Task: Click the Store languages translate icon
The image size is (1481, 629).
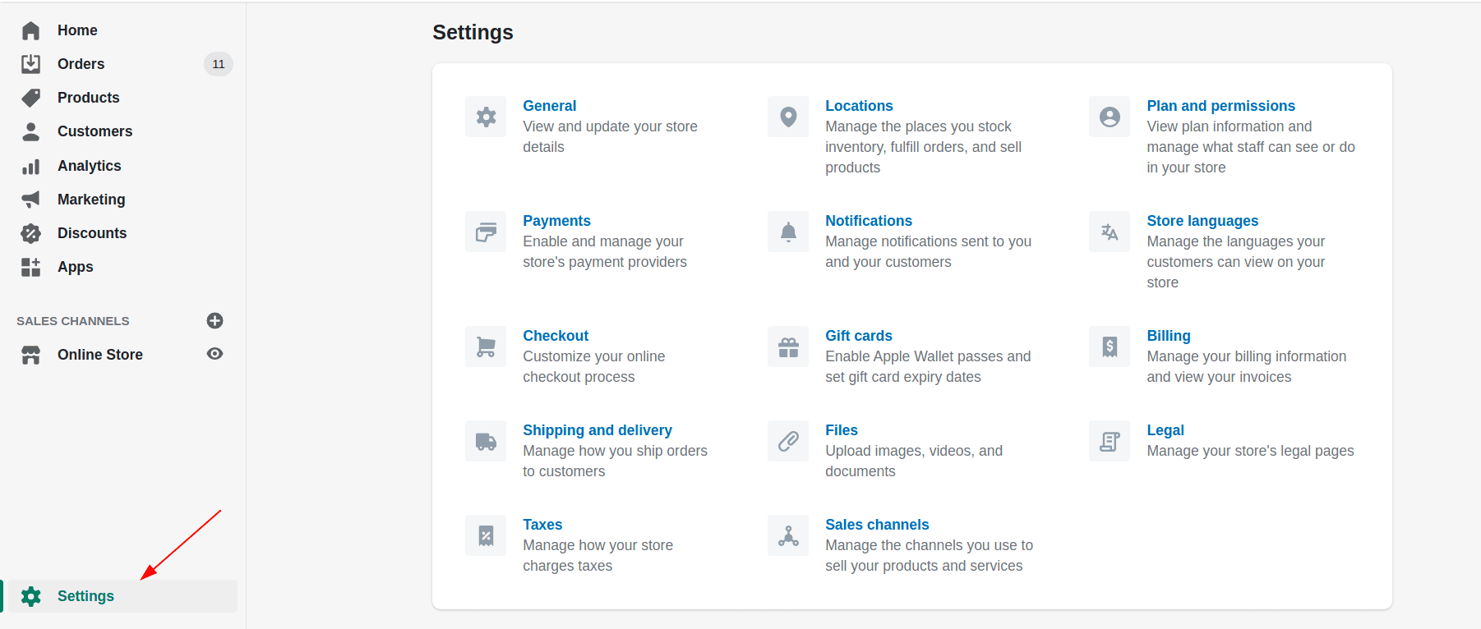Action: 1110,232
